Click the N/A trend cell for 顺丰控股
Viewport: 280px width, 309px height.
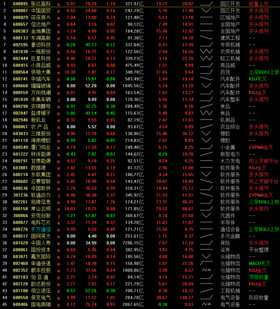(206, 270)
